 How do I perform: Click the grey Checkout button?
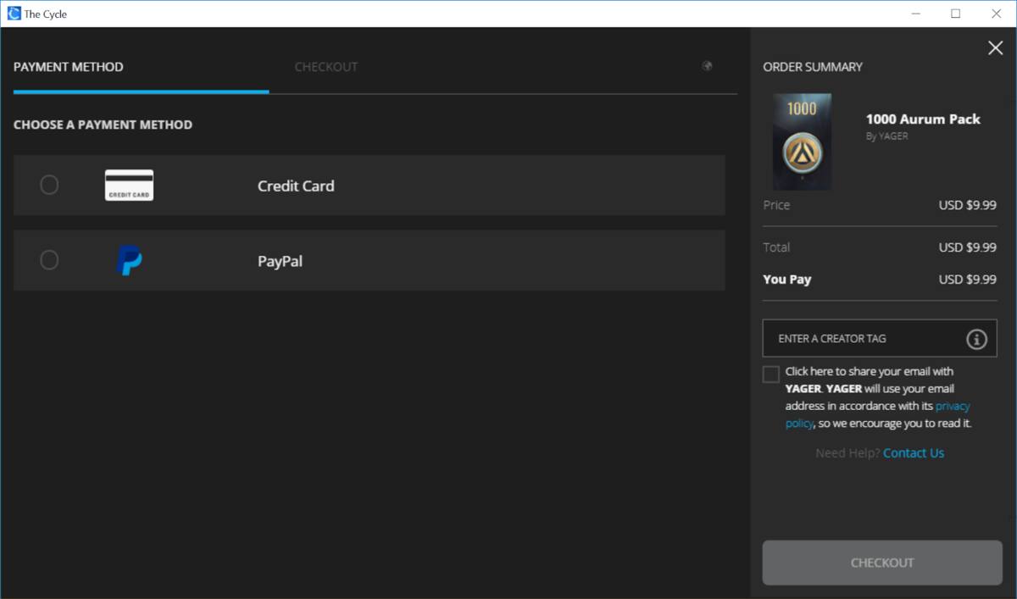882,563
